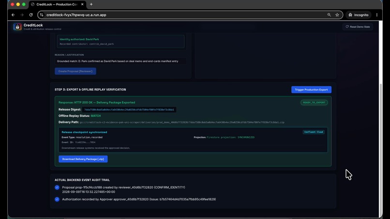390x219 pixels.
Task: Click the page vertical scrollbar
Action: (380, 150)
